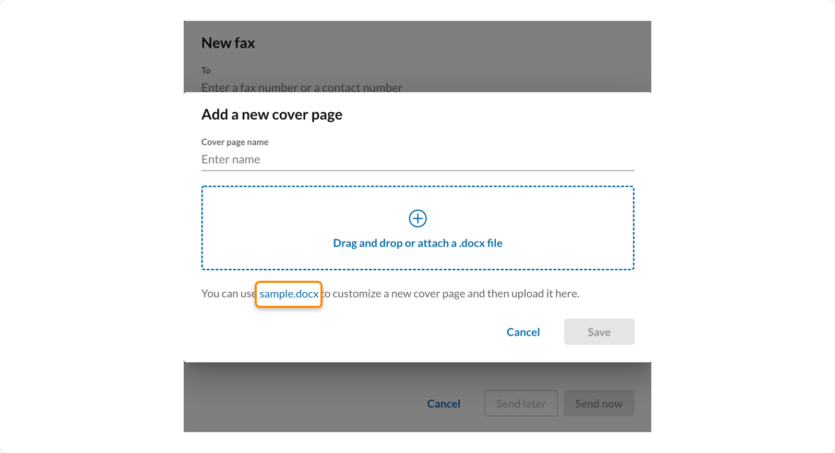835x453 pixels.
Task: Open the sample.docx link
Action: [x=289, y=294]
